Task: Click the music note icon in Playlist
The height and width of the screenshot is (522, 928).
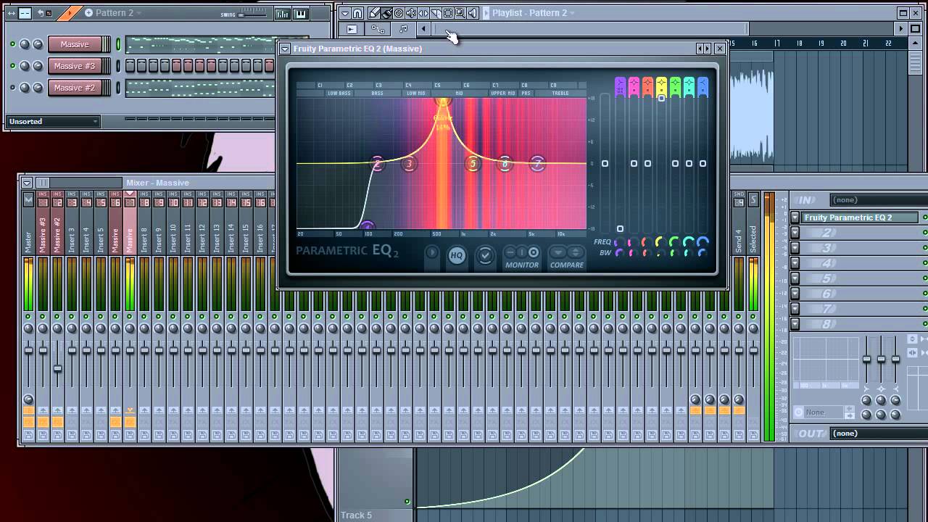Action: tap(403, 29)
